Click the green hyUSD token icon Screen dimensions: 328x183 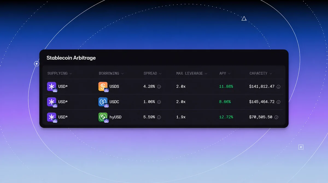[103, 117]
